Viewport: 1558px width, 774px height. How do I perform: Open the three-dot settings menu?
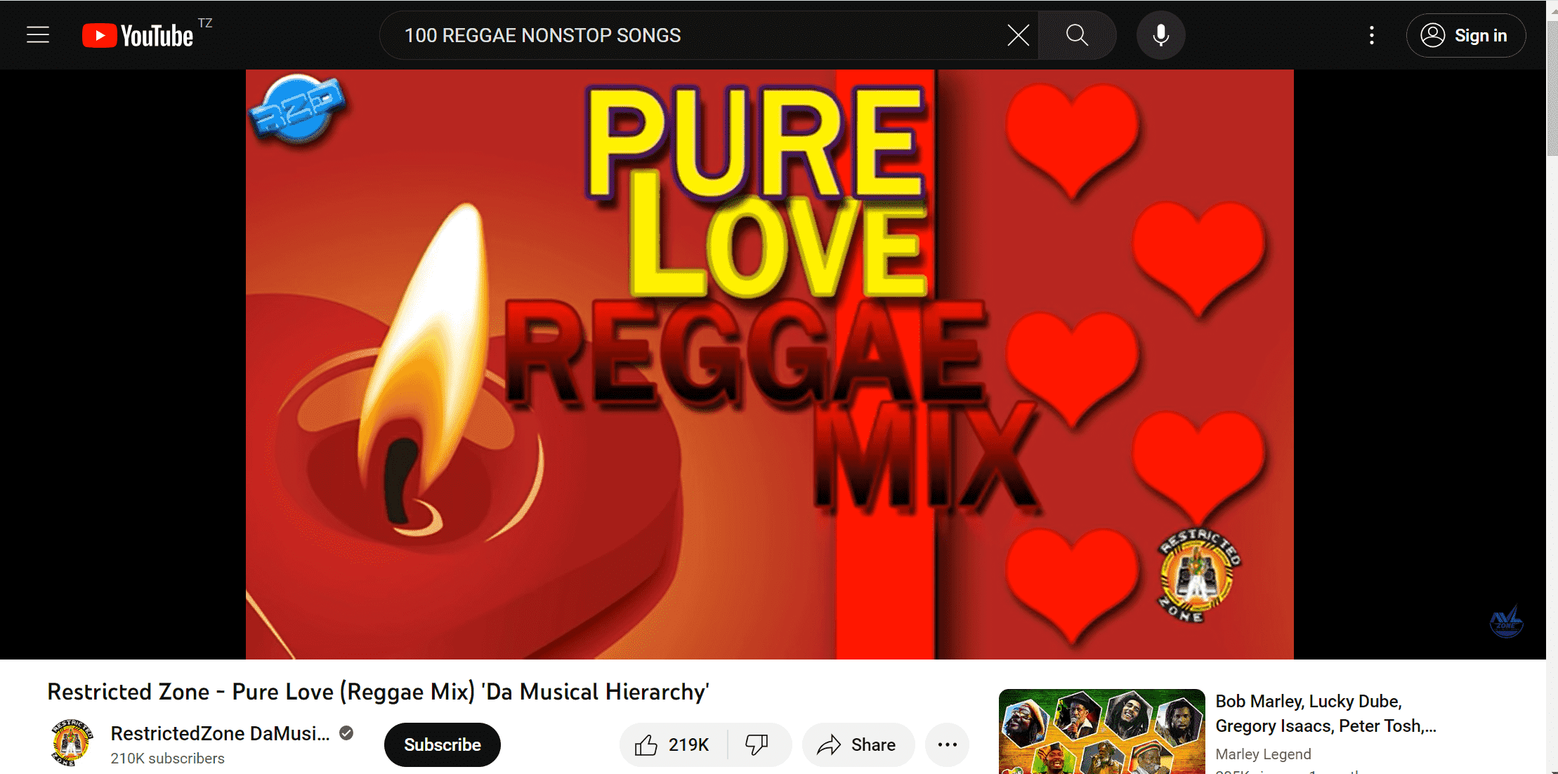coord(1371,35)
